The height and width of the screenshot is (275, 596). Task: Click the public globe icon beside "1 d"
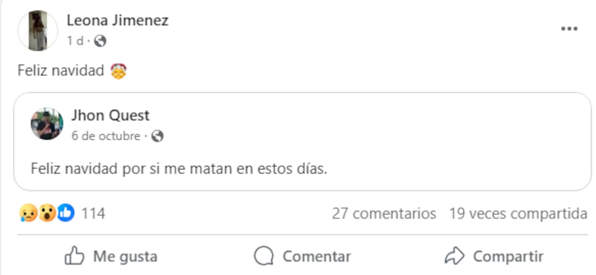[x=100, y=41]
